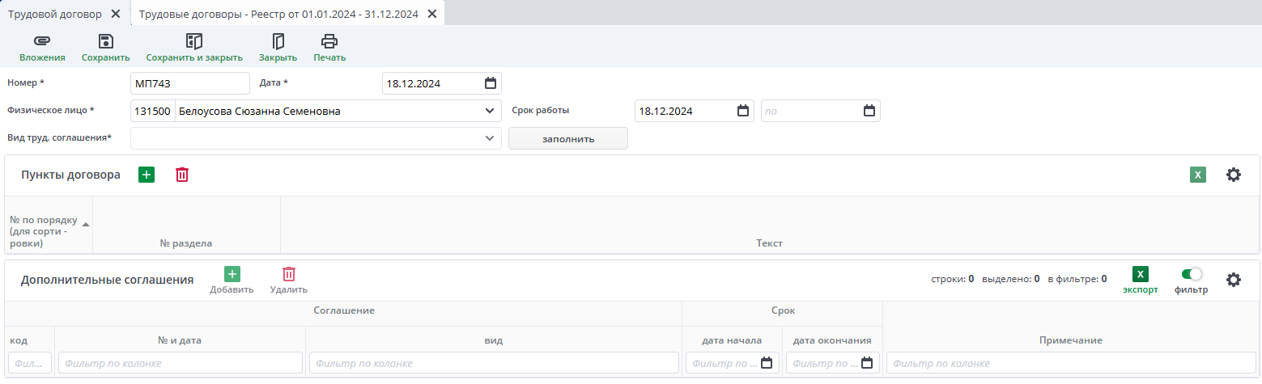
Task: Open calendar for Срок работы end date
Action: pos(869,111)
